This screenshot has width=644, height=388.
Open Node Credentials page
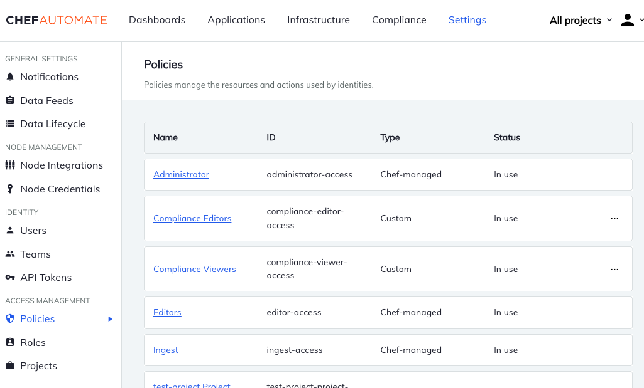(60, 189)
